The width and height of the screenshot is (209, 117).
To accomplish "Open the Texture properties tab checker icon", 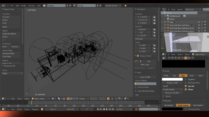I will click(189, 58).
